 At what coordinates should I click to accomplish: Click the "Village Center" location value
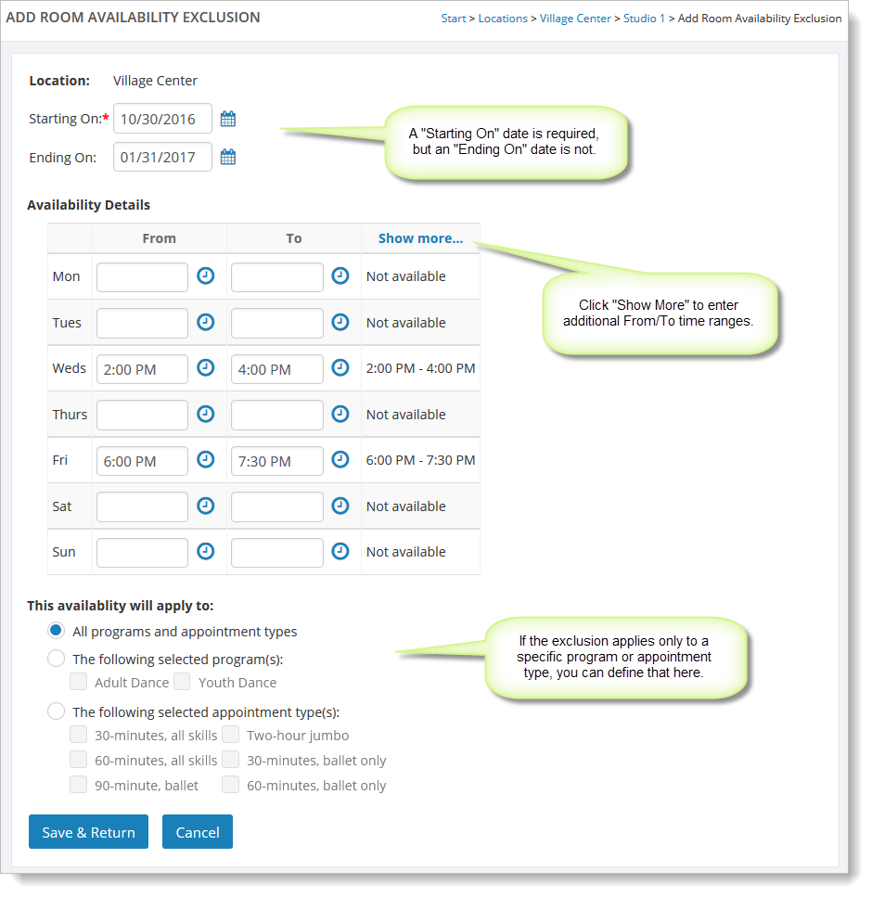pyautogui.click(x=155, y=81)
